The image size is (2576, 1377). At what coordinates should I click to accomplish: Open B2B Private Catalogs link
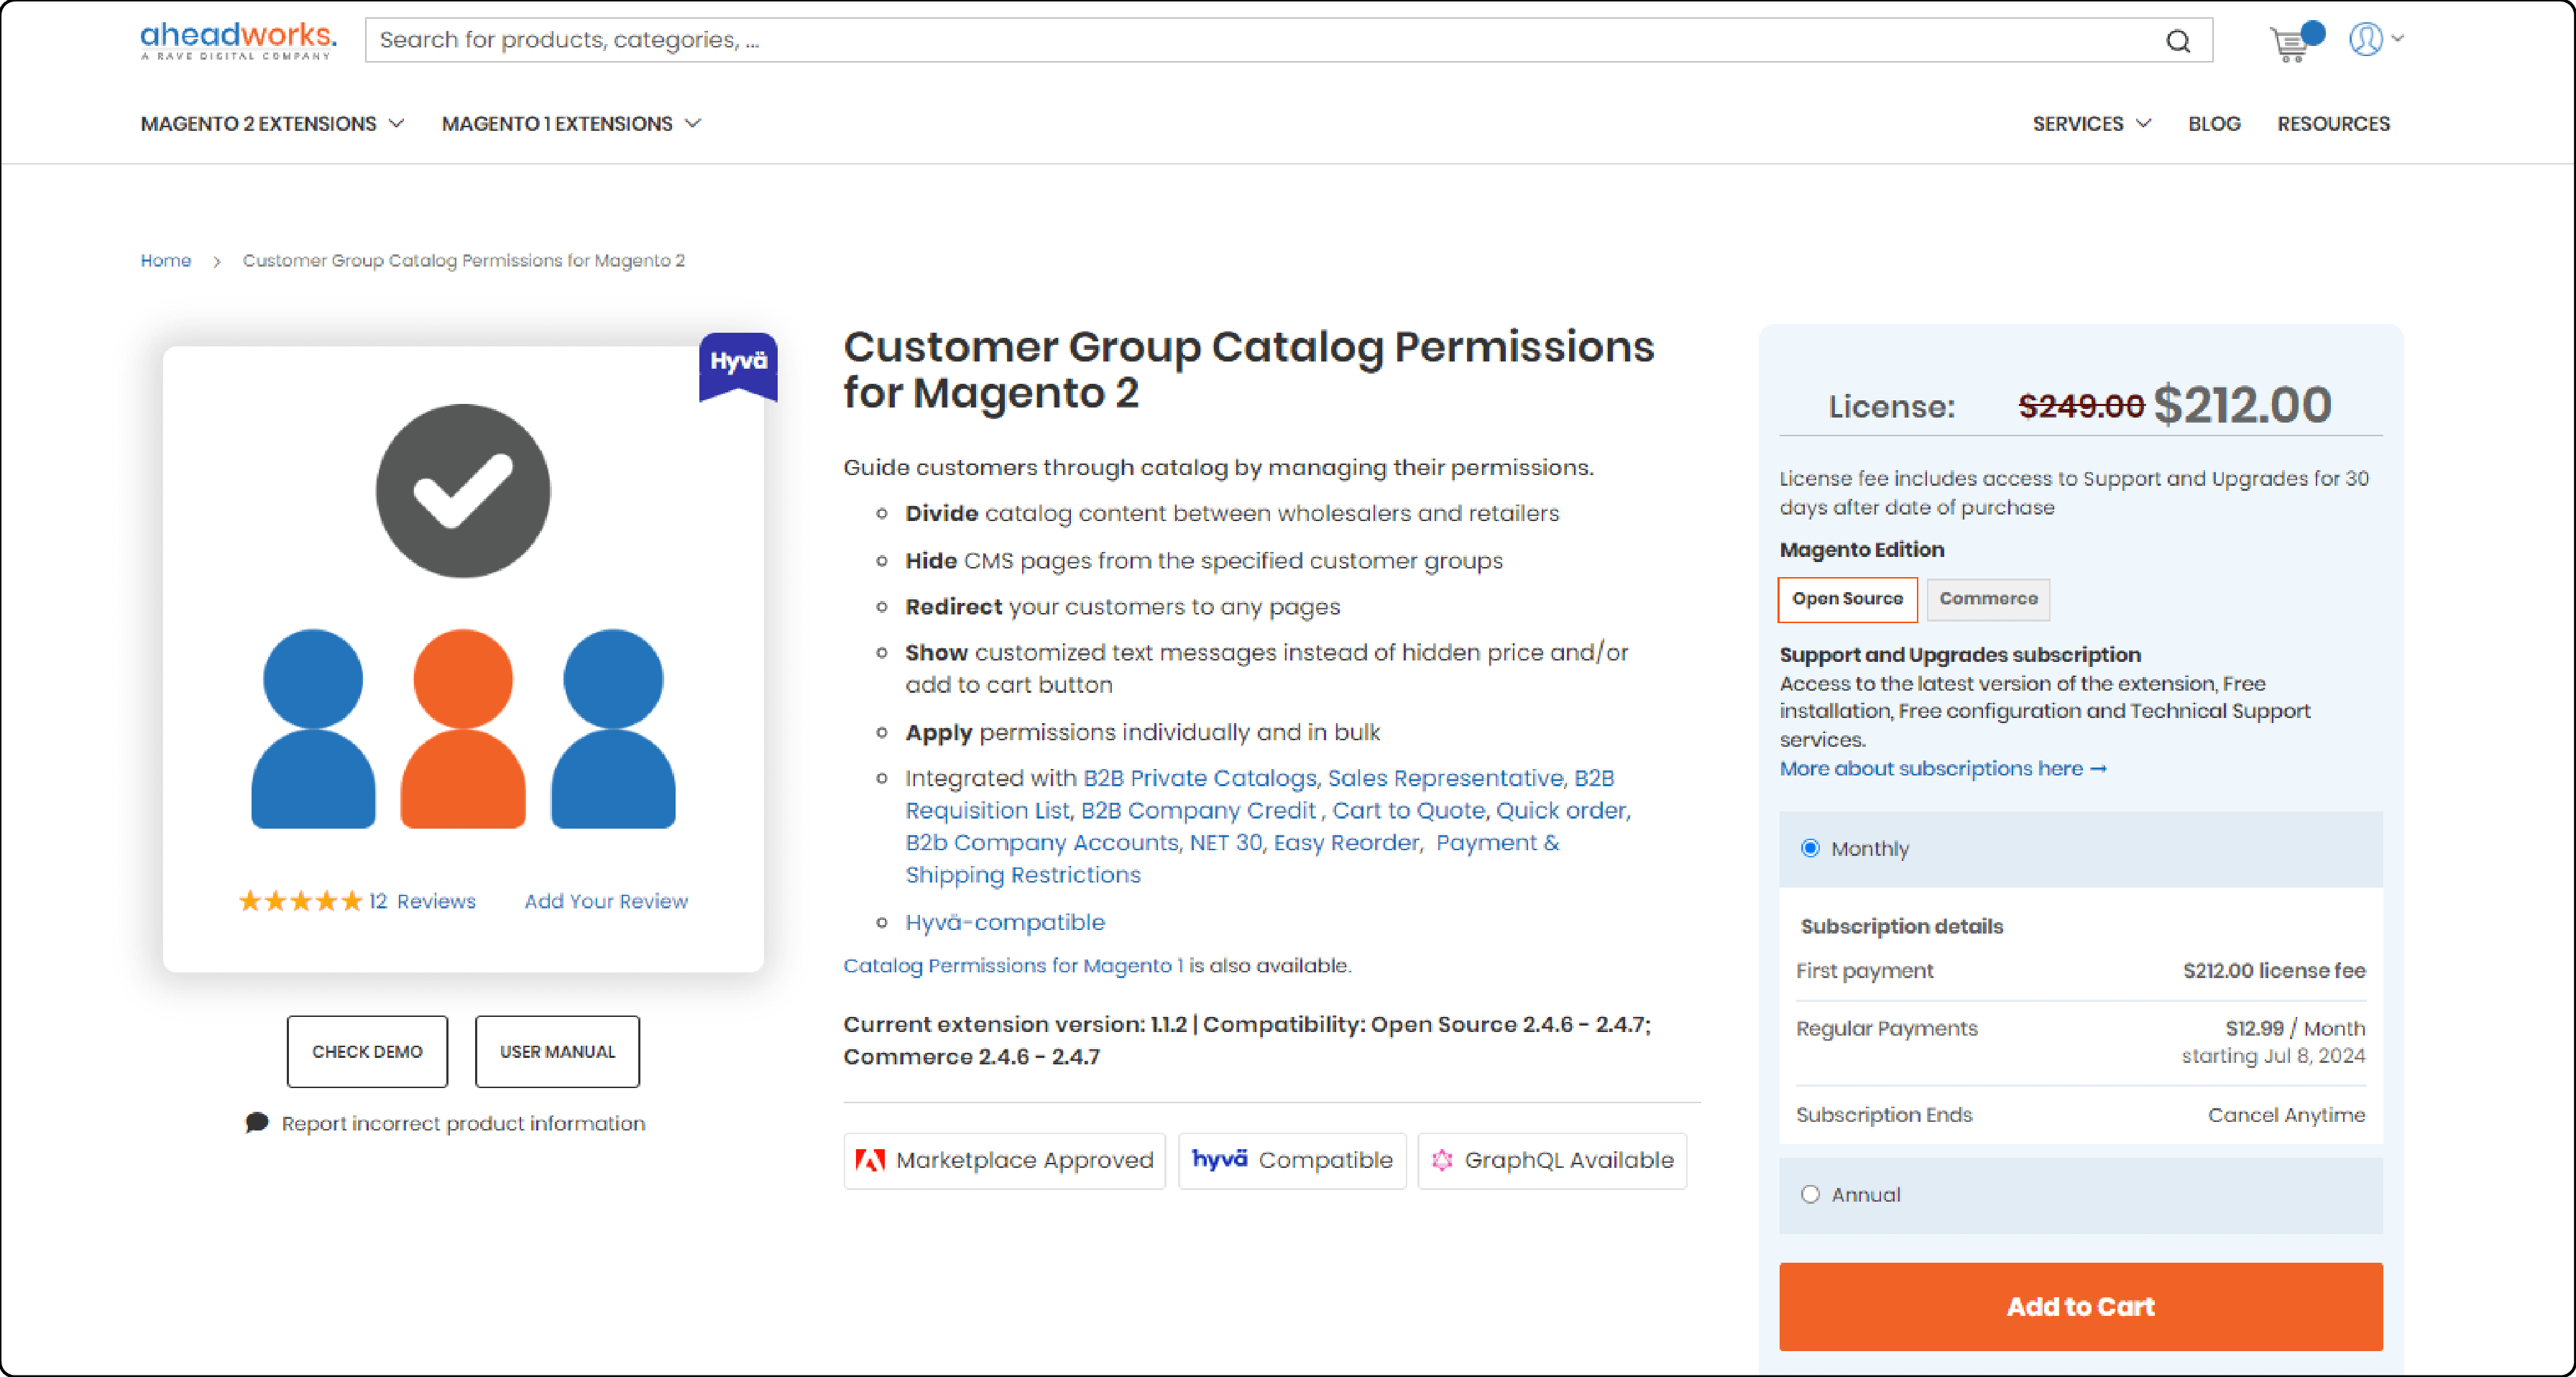[x=1199, y=778]
